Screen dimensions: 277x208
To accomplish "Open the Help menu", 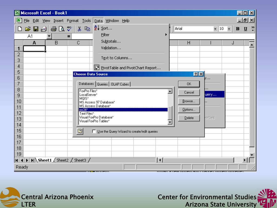I will coord(126,21).
